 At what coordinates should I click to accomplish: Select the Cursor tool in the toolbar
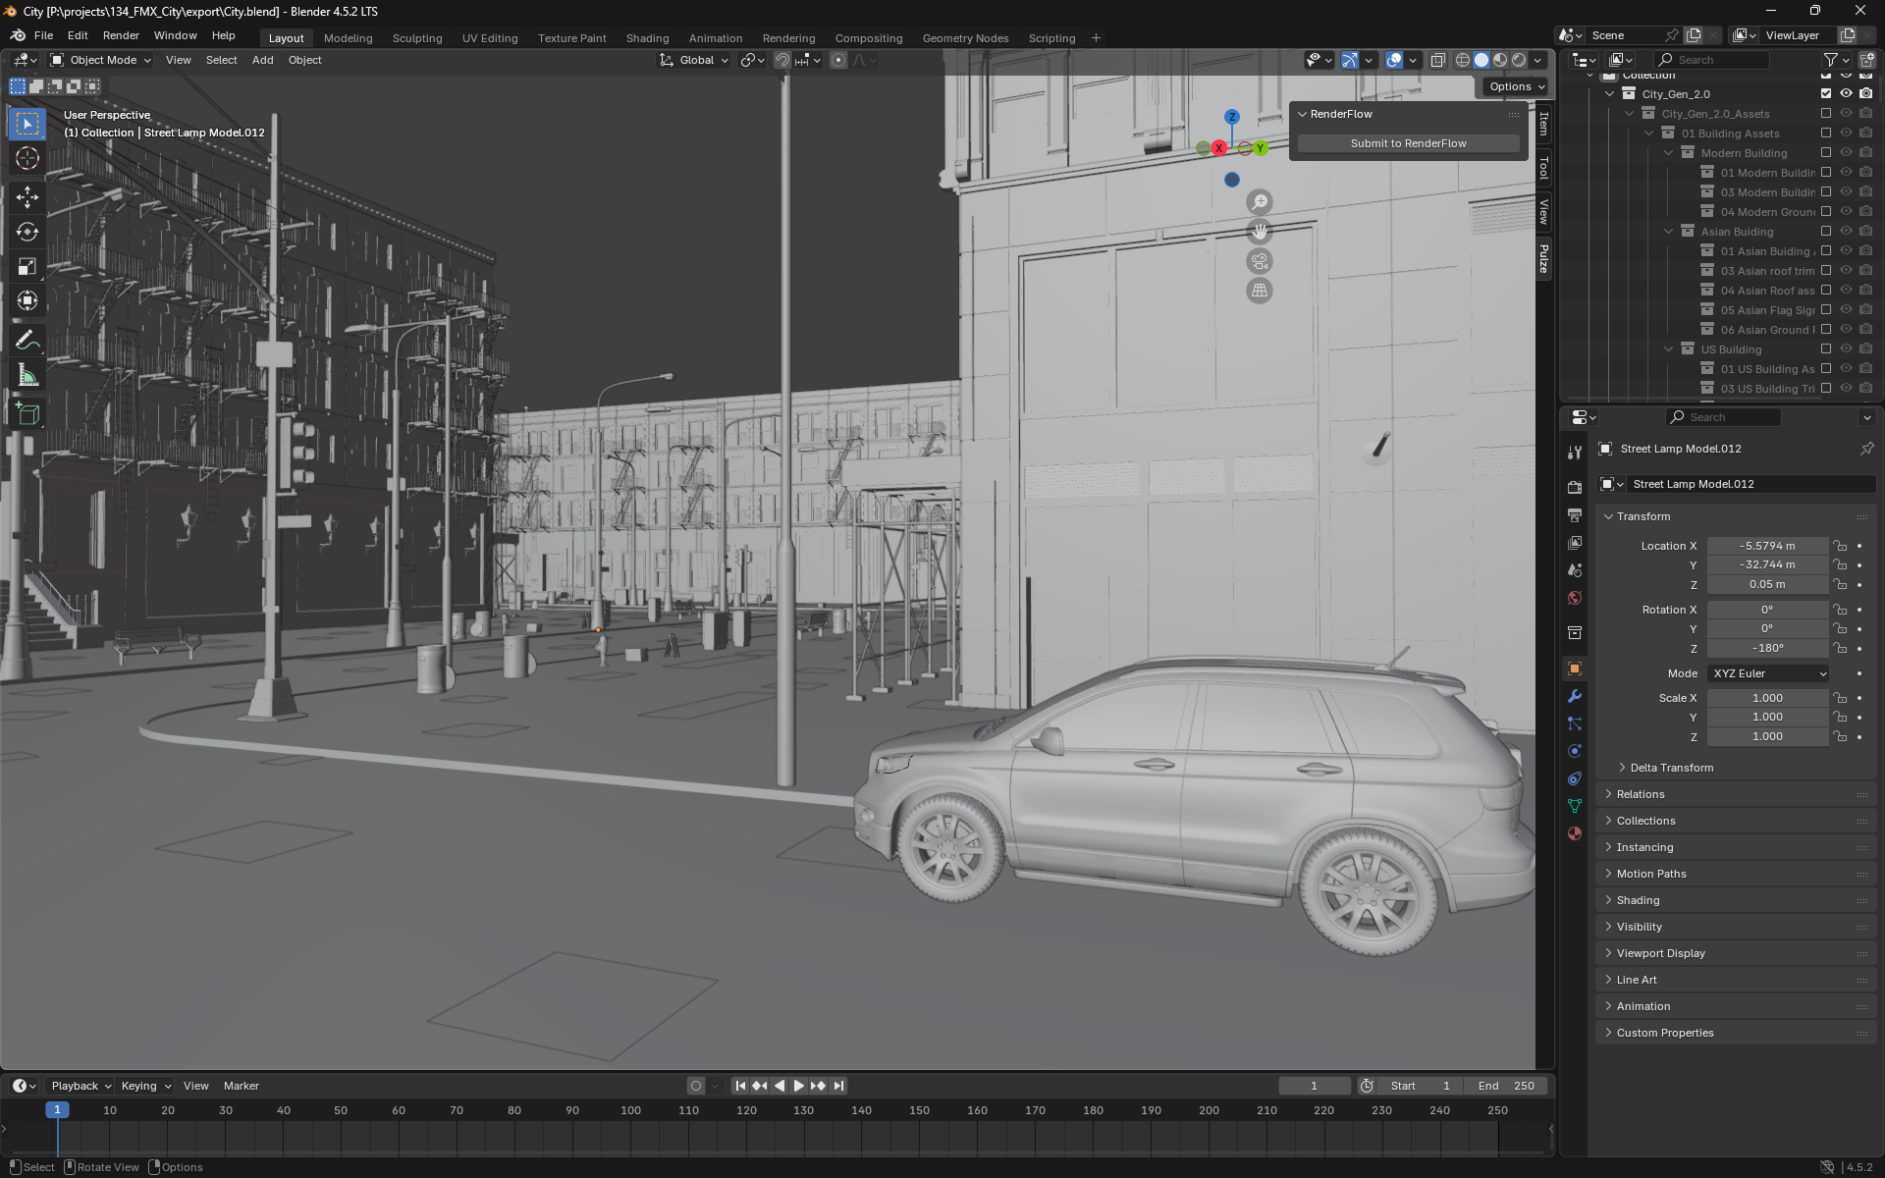27,158
